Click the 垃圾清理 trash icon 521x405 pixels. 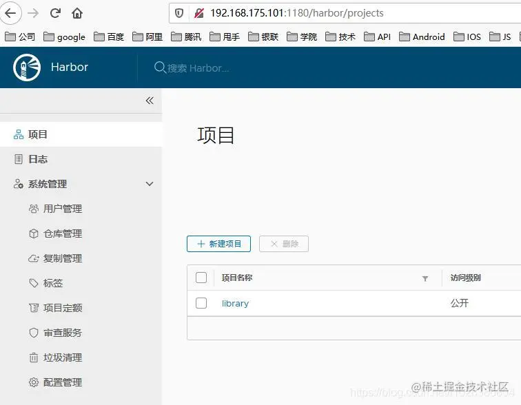click(x=34, y=357)
